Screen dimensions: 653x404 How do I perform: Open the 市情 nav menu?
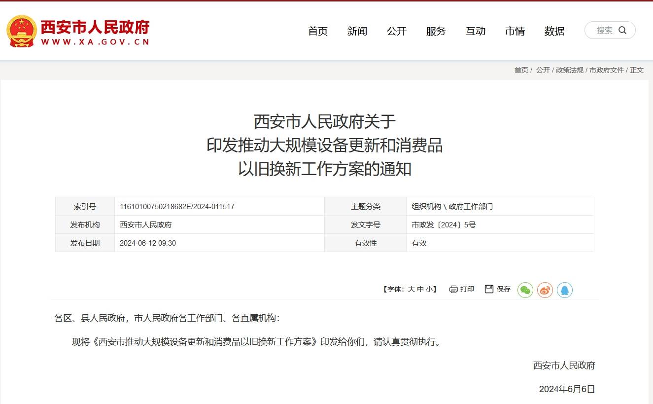pos(515,31)
